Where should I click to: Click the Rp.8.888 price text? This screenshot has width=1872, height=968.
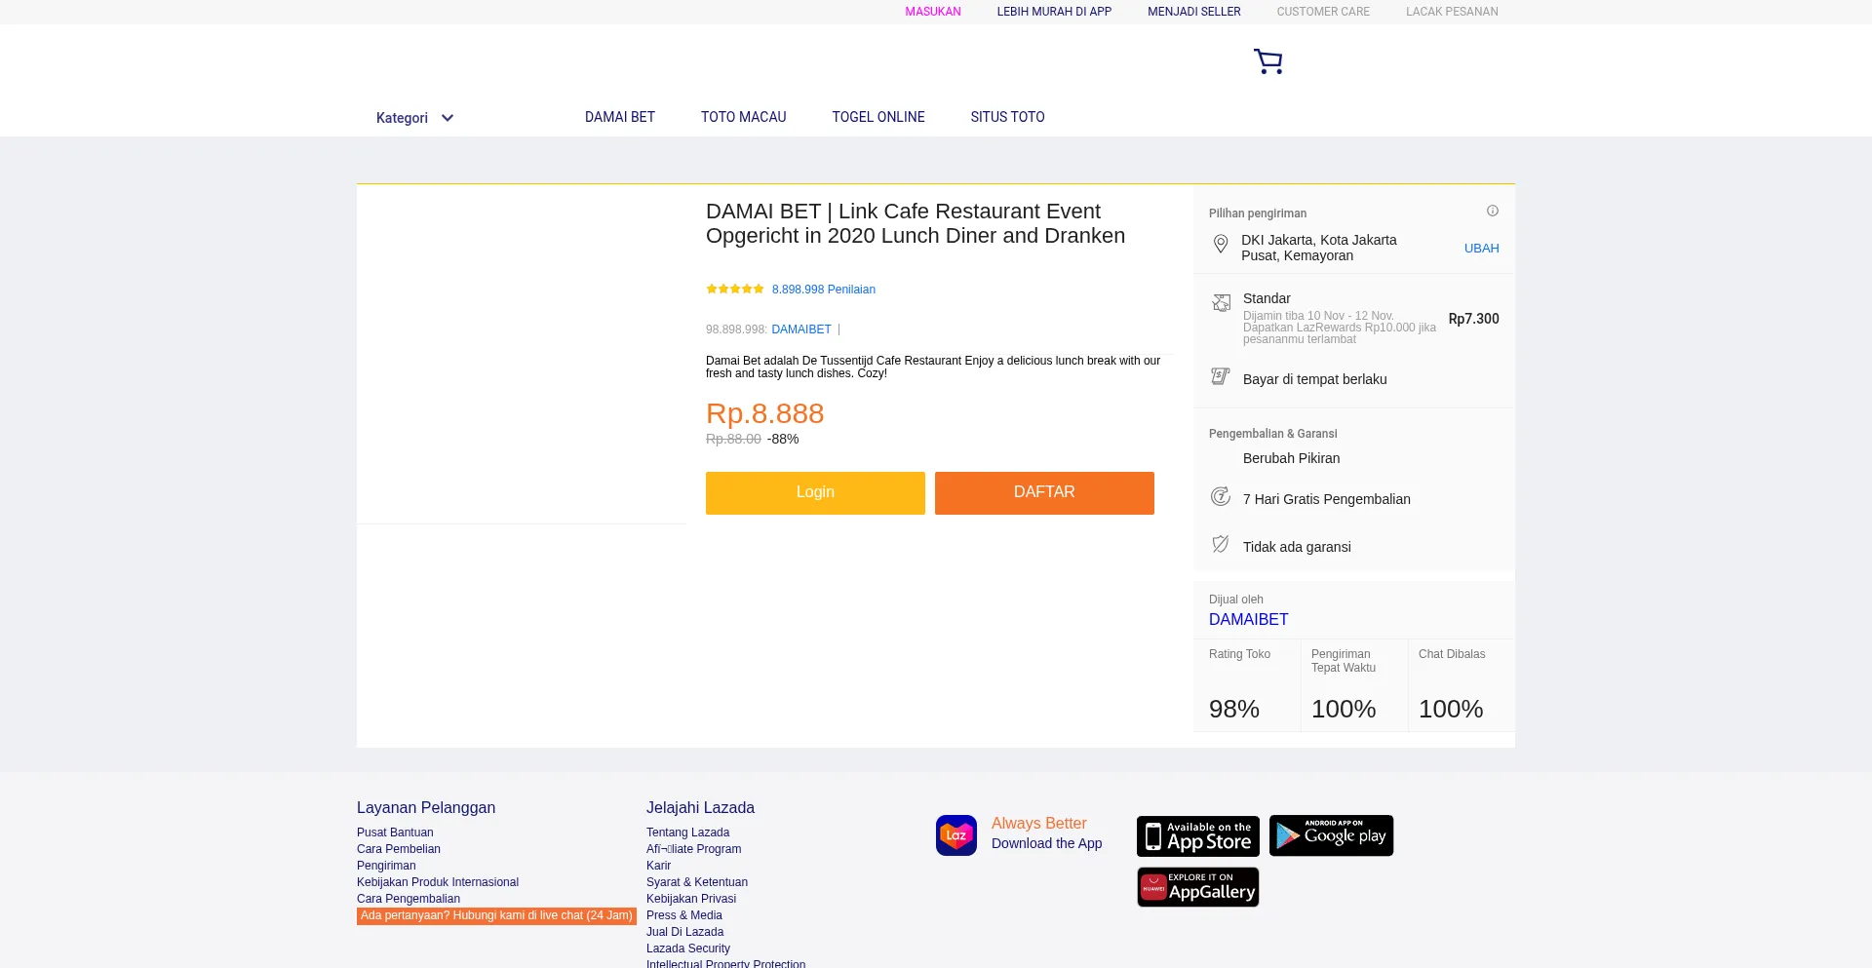[x=765, y=413]
